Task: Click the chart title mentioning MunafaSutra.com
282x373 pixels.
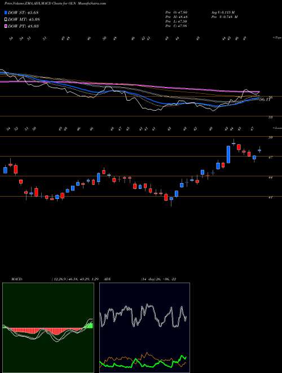Action: [55, 3]
